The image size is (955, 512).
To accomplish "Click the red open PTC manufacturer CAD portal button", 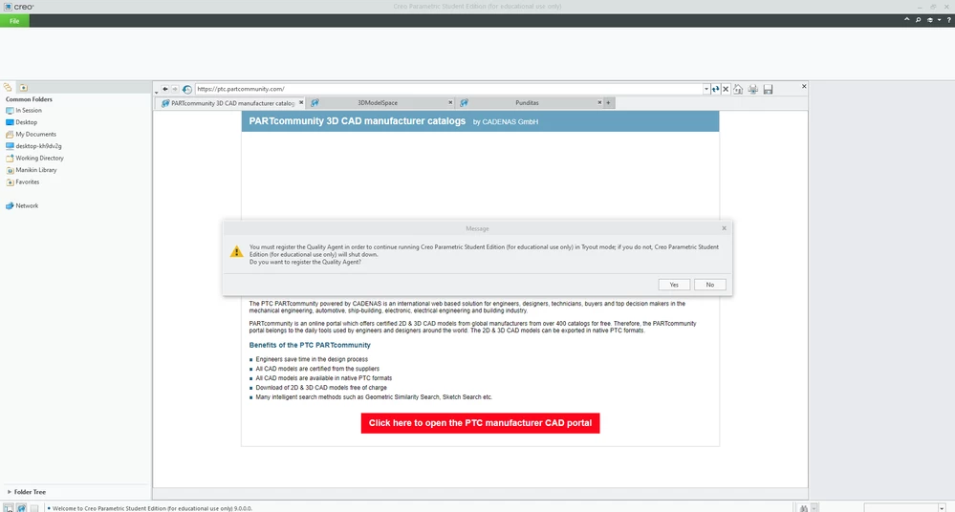I will [x=480, y=423].
